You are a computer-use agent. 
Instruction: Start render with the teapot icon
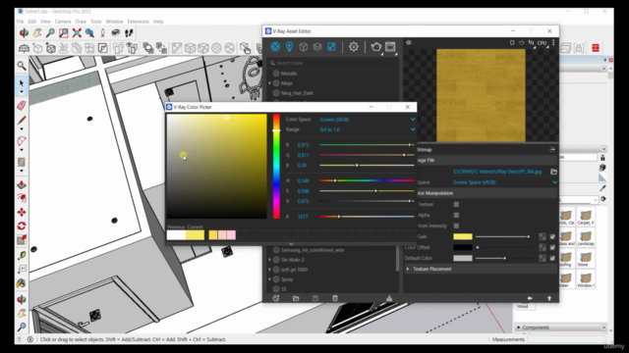[375, 47]
